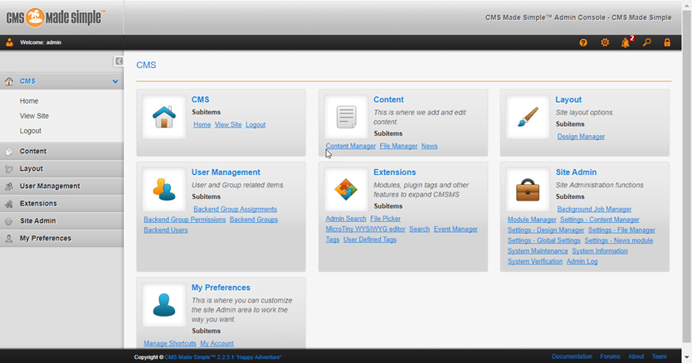Image resolution: width=692 pixels, height=363 pixels.
Task: Click the people icon in User Management card
Action: (x=164, y=189)
